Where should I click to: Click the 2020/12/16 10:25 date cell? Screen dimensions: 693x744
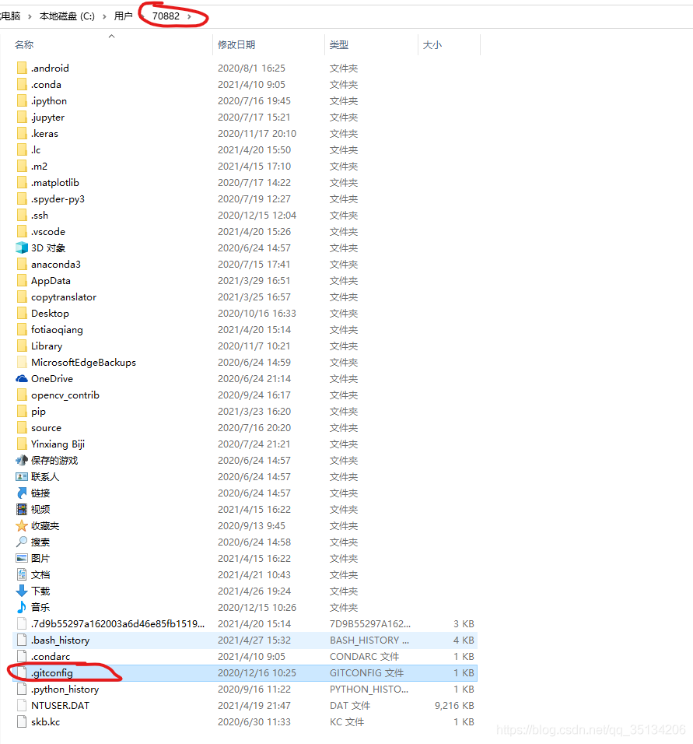(x=257, y=673)
